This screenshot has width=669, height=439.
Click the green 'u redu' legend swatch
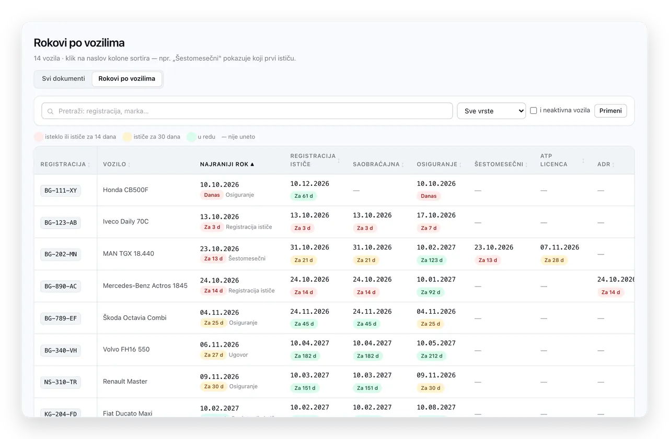pos(191,137)
